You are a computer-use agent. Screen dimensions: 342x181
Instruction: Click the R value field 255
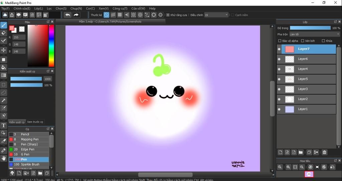click(19, 37)
